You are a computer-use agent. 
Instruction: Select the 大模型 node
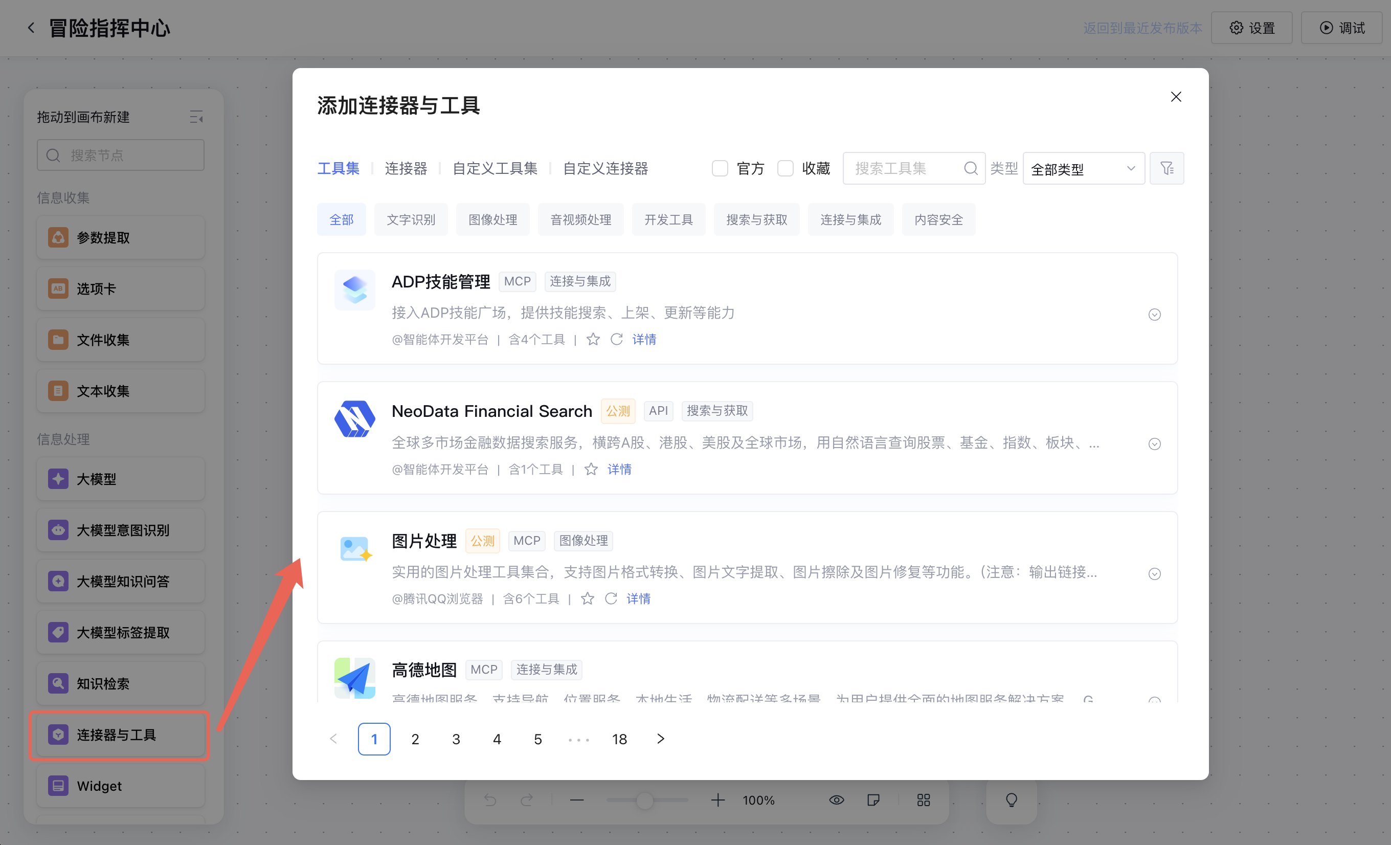pyautogui.click(x=120, y=479)
